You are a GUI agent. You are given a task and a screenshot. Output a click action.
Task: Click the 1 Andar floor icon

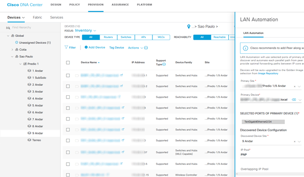29,71
